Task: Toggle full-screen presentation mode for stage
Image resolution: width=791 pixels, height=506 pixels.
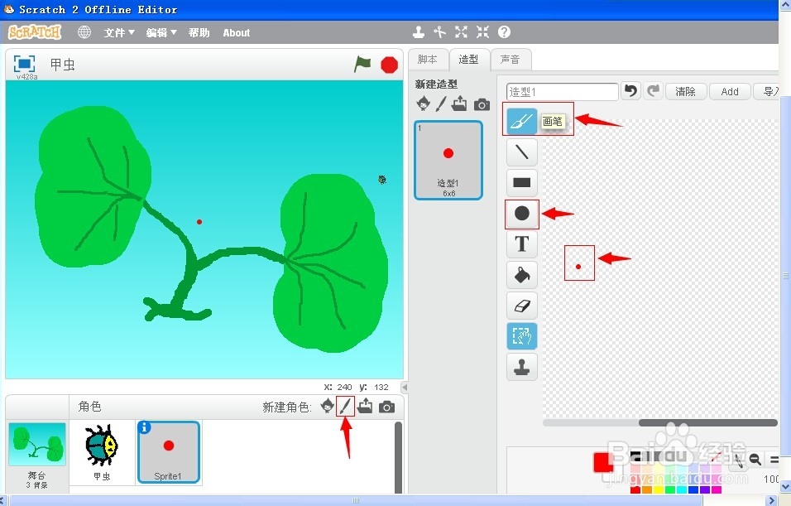Action: 24,64
